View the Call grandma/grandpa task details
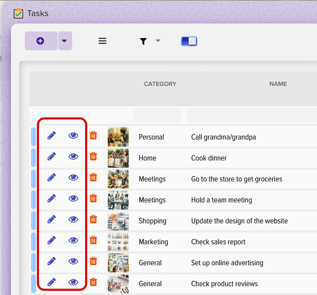Screen dimensions: 317x295 tap(73, 135)
